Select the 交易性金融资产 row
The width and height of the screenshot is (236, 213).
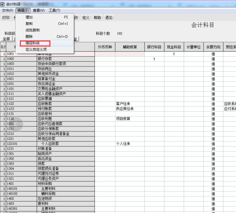66,89
